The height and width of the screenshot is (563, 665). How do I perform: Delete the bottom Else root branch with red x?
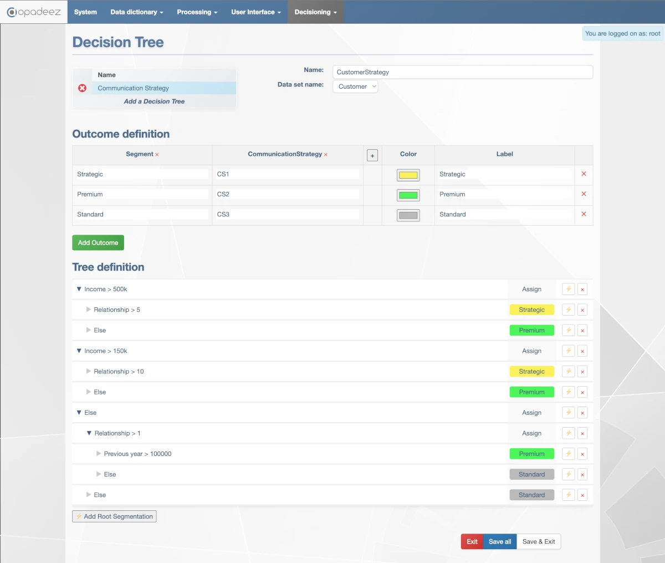(582, 495)
